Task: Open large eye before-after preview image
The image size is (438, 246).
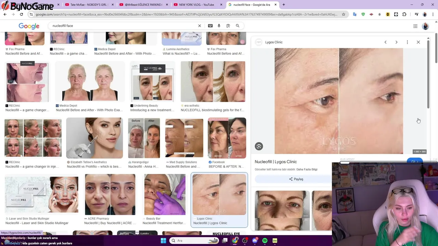Action: click(x=339, y=101)
